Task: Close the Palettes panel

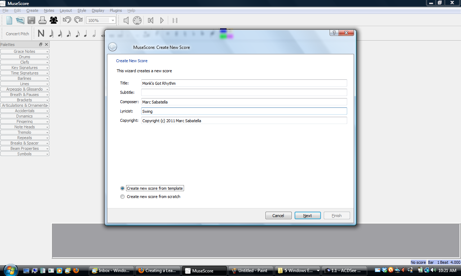Action: tap(46, 45)
